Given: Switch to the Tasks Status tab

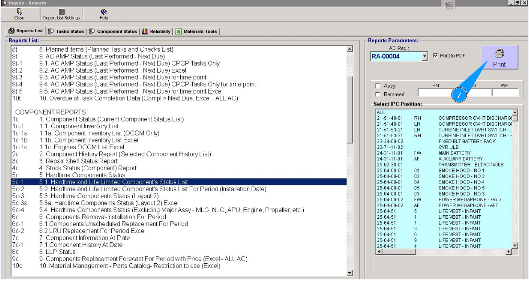Looking at the screenshot, I should pyautogui.click(x=66, y=32).
